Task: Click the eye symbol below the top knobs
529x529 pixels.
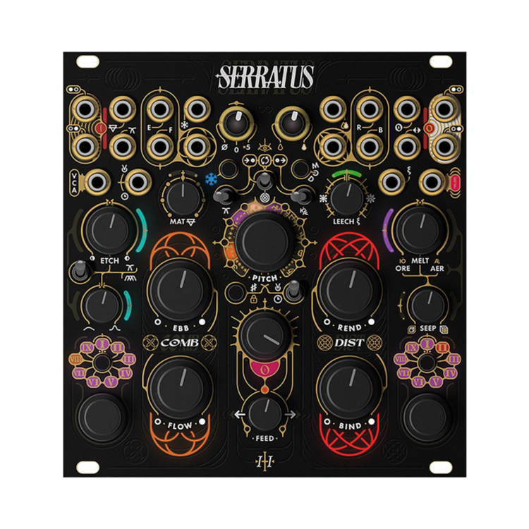Action: (x=264, y=146)
